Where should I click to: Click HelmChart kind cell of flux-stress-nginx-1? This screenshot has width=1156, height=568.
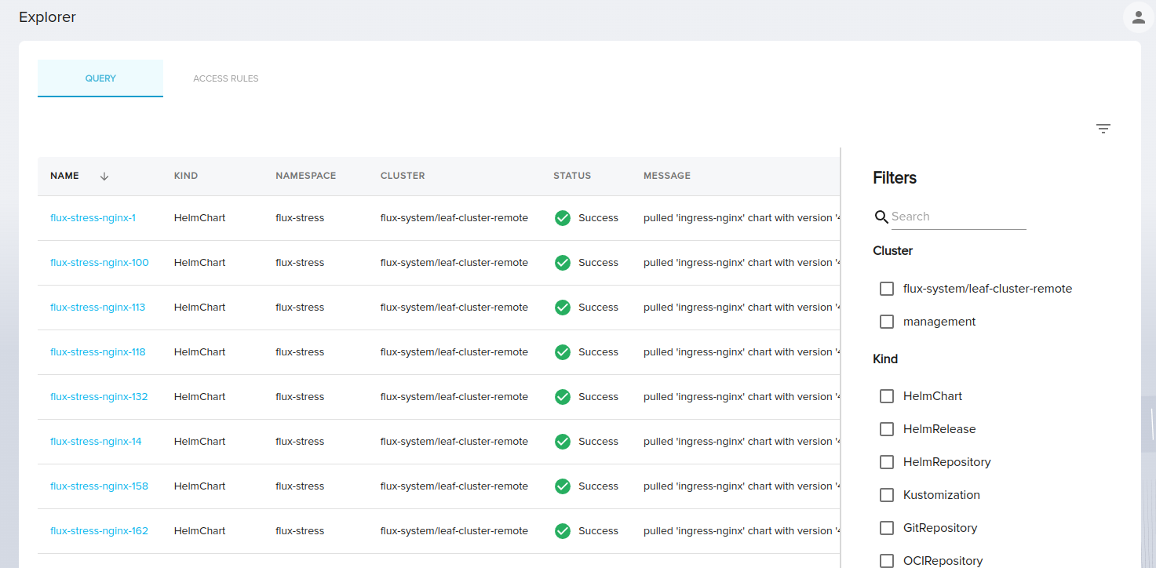click(x=199, y=218)
